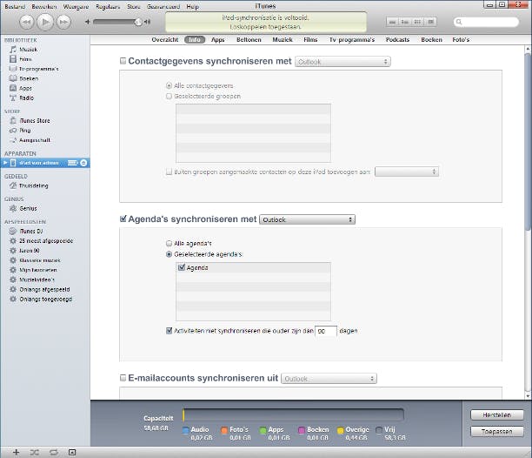
Task: Click the add playlist plus button
Action: pyautogui.click(x=16, y=452)
